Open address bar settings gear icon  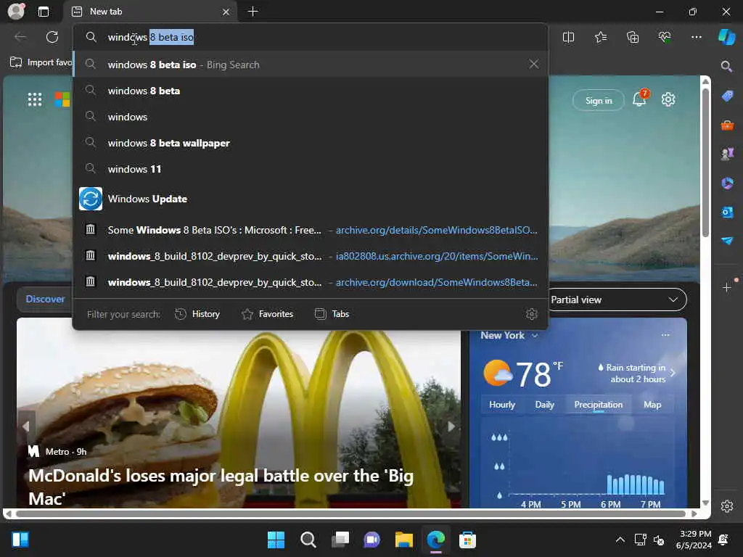[x=532, y=314]
